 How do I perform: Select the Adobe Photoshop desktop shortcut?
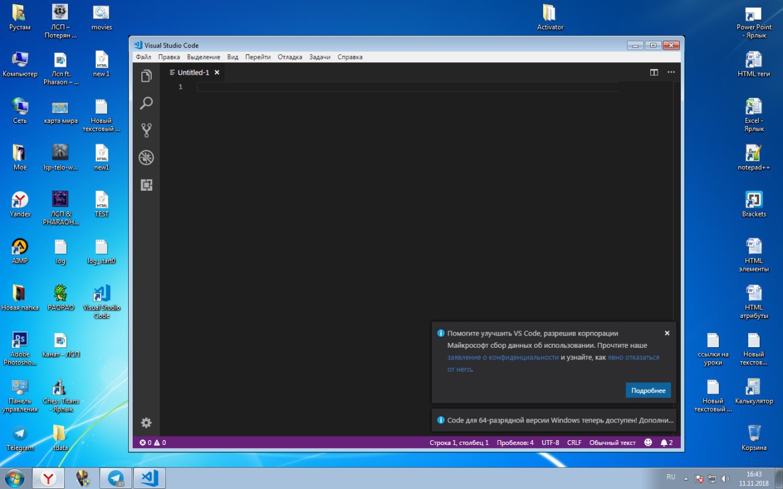(x=20, y=348)
